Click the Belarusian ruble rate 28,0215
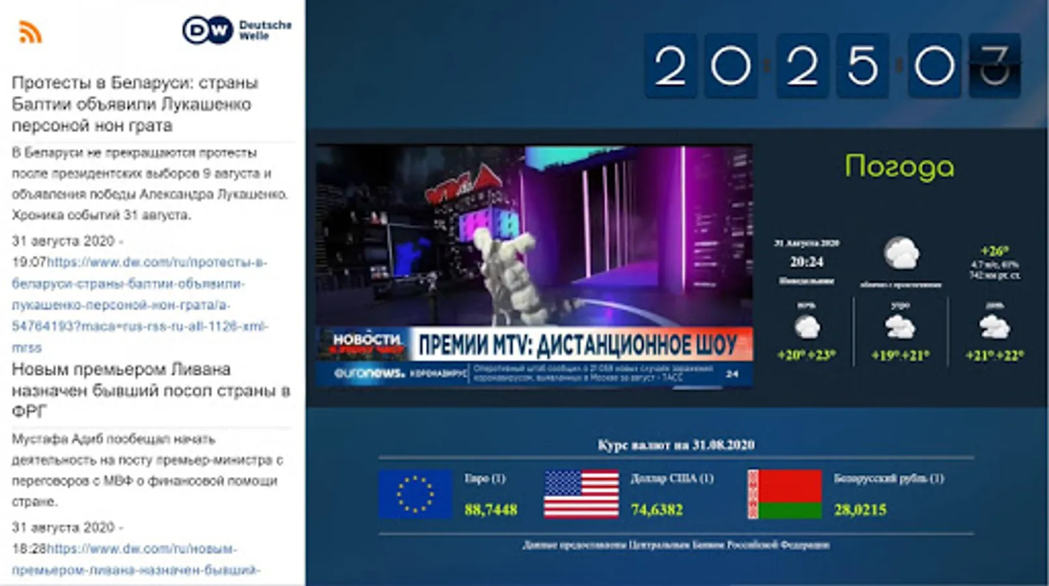This screenshot has width=1049, height=586. click(860, 510)
